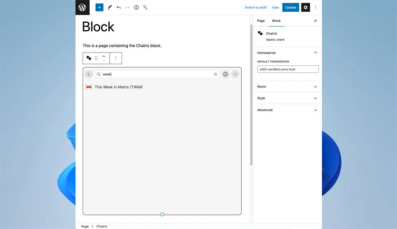Screen dimensions: 397x229
Task: Switch to the Block tab
Action: point(276,21)
